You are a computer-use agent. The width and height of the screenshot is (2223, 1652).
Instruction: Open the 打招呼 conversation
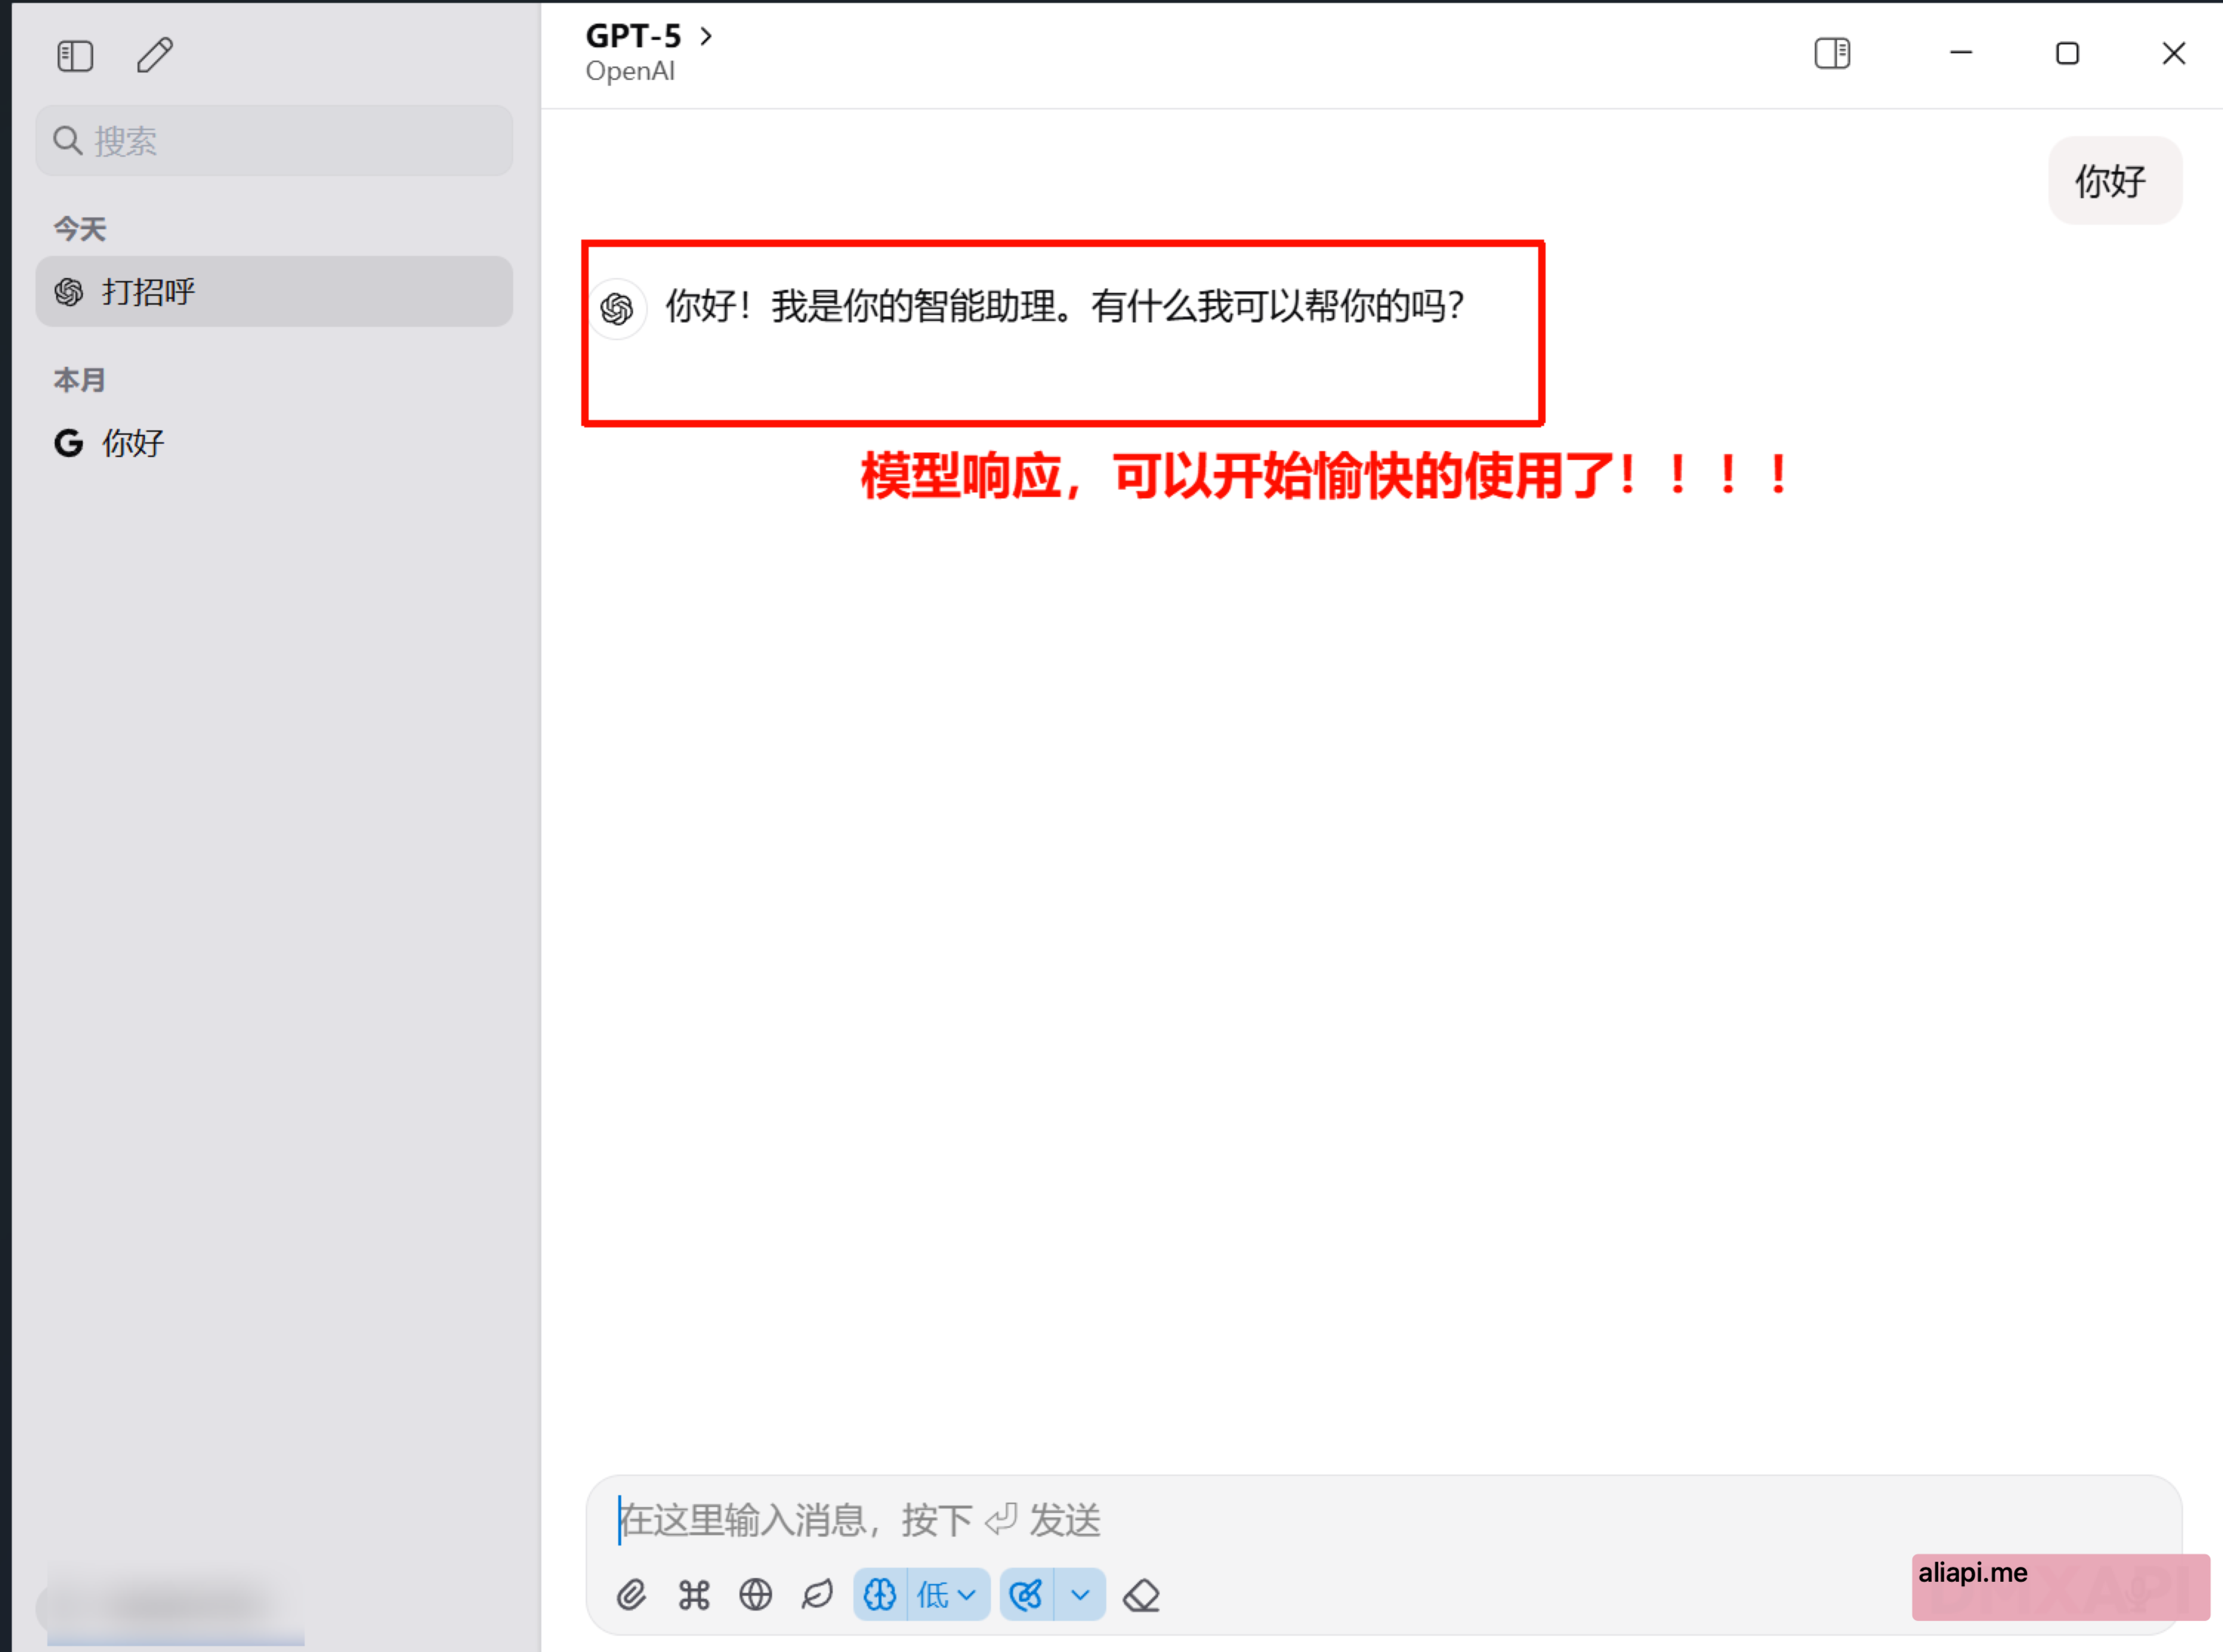click(274, 292)
